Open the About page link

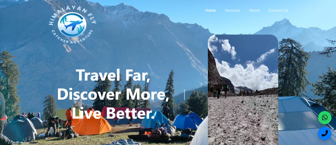254,10
